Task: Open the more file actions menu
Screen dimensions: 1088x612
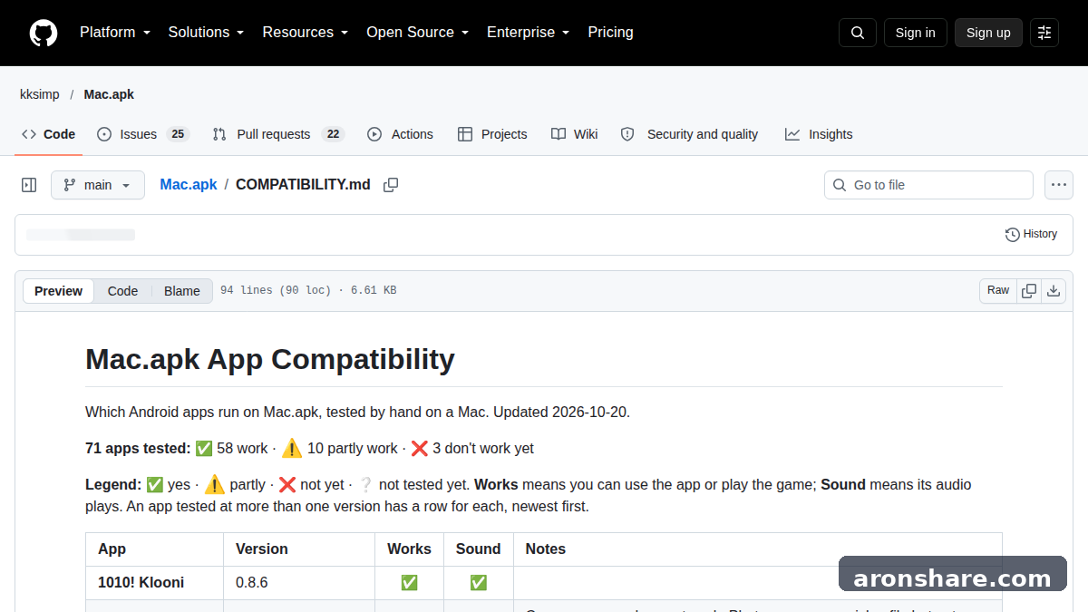Action: point(1059,185)
